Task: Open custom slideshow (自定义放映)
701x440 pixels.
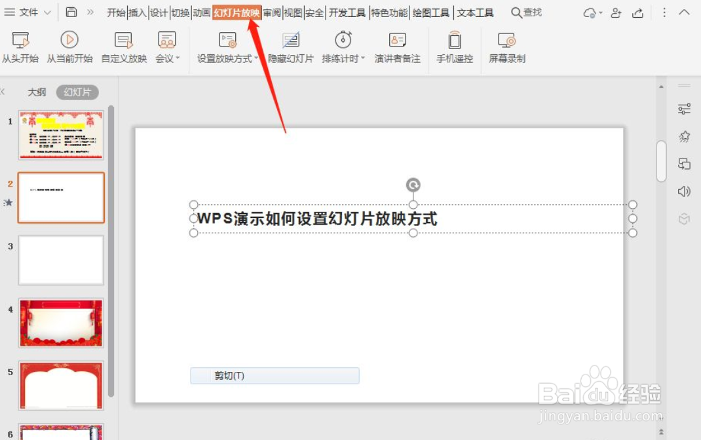Action: 124,47
